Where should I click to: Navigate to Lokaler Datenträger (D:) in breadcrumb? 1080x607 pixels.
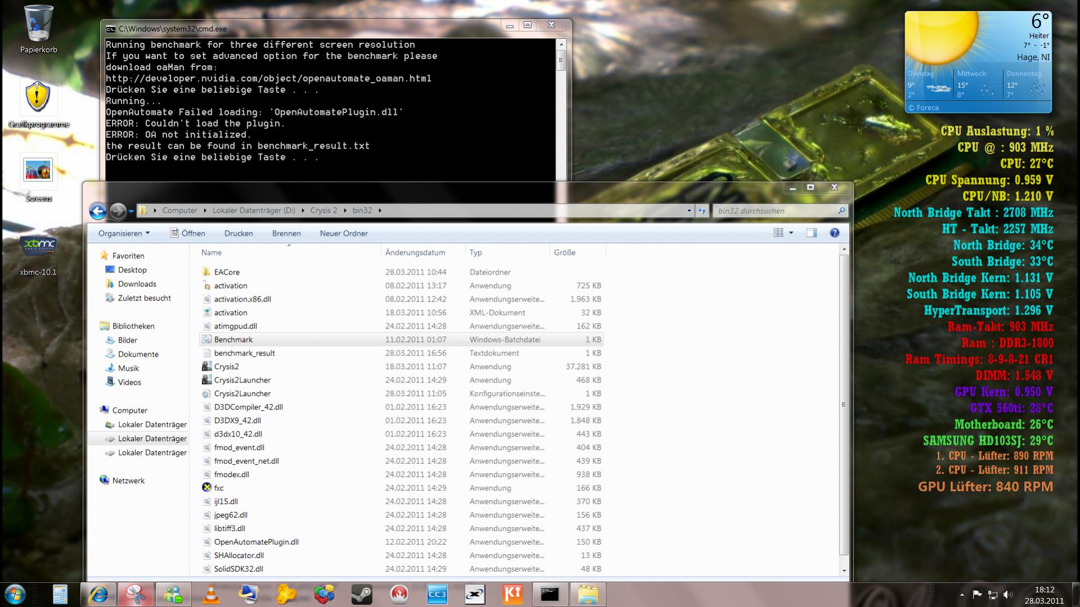pos(254,210)
